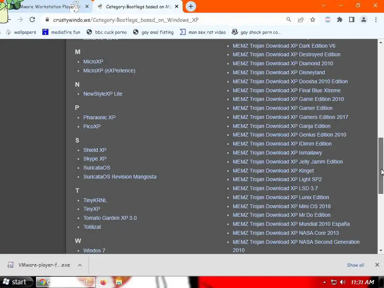This screenshot has width=384, height=288.
Task: Select the Category:Bootlegs tab
Action: coord(137,7)
